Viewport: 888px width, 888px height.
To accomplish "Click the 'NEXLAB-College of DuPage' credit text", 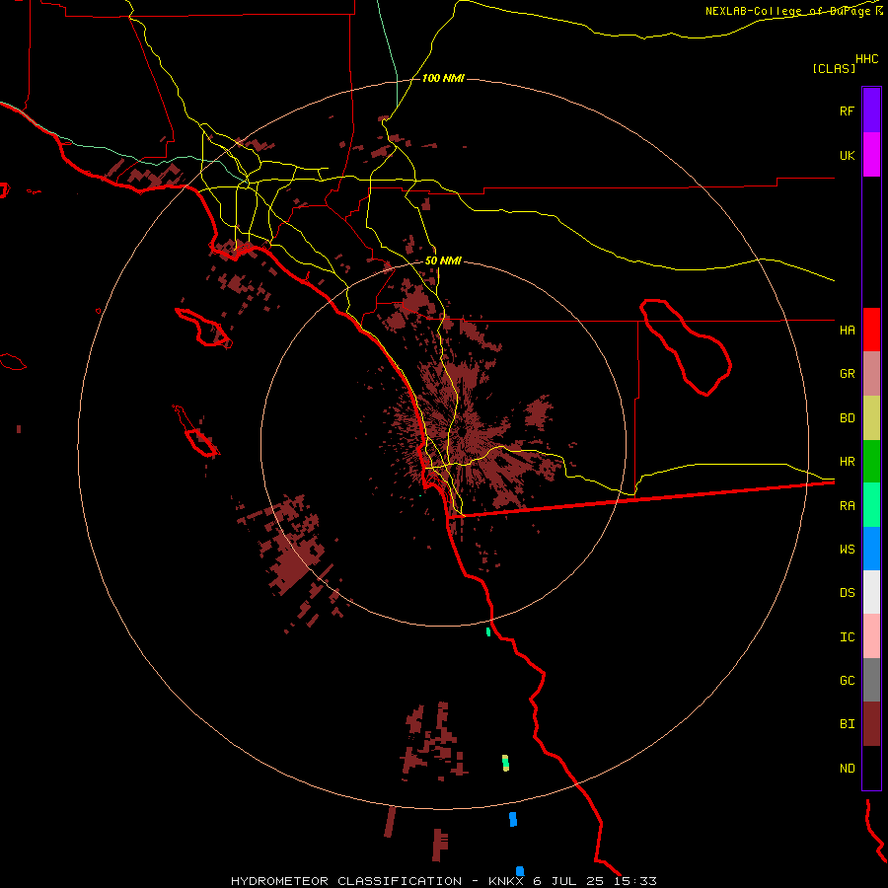I will (789, 11).
